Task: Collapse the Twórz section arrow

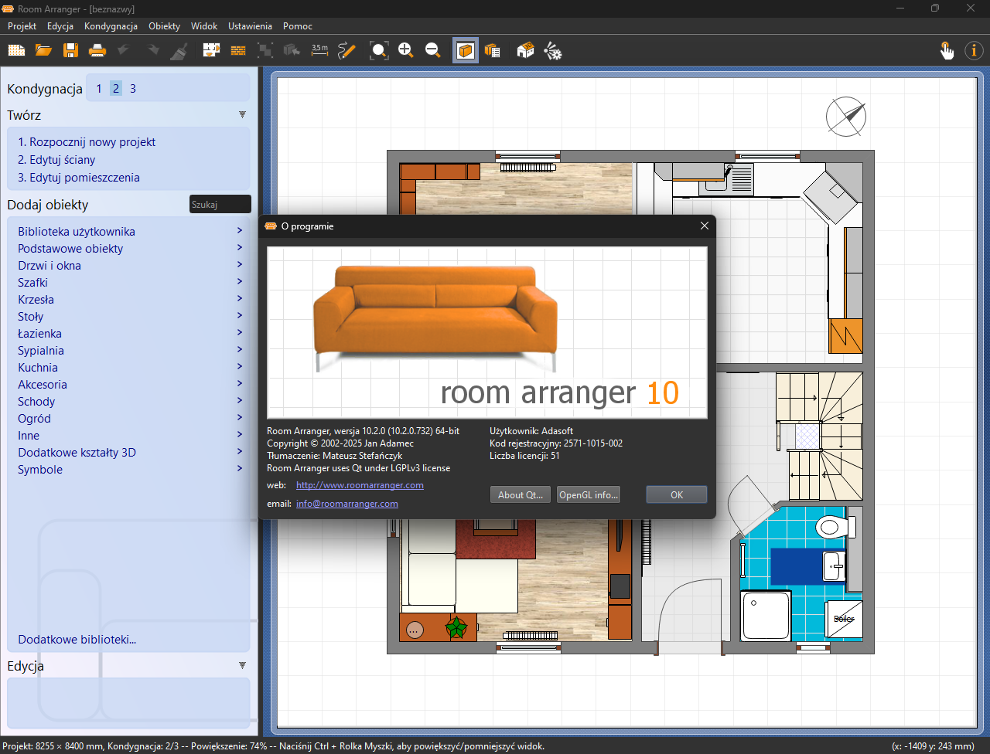Action: pyautogui.click(x=242, y=115)
